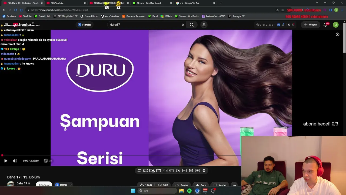Start voice search with microphone icon
The width and height of the screenshot is (346, 195).
[204, 25]
